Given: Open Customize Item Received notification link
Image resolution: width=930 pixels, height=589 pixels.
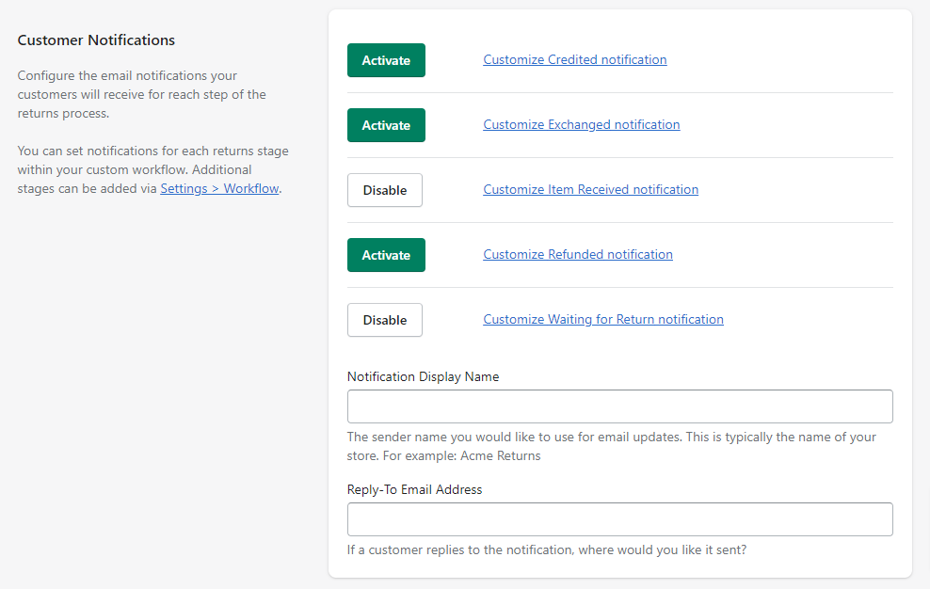Looking at the screenshot, I should 591,189.
